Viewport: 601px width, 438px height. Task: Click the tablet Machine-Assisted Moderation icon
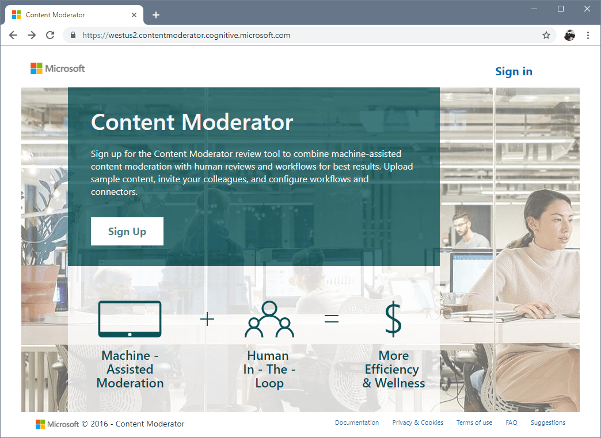(x=130, y=319)
